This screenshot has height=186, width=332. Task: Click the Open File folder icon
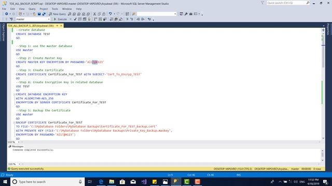[34, 14]
